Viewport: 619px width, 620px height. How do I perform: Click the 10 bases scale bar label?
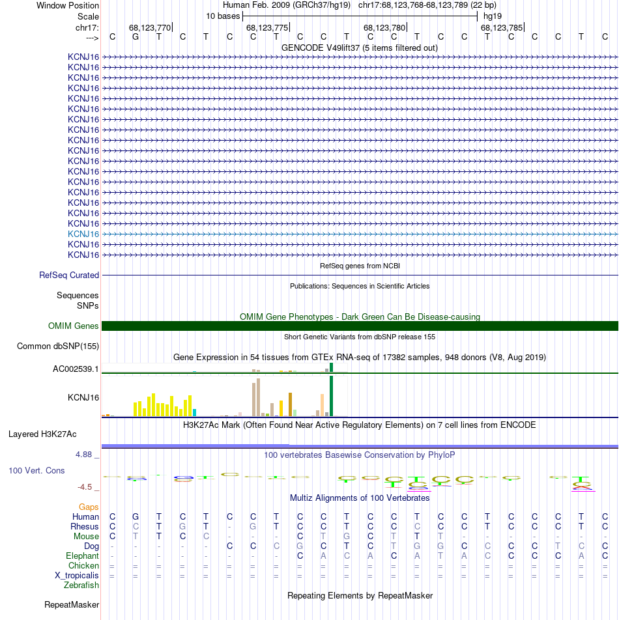pos(223,16)
